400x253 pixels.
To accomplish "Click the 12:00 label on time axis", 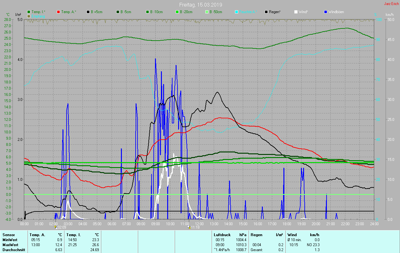I will (x=199, y=224).
